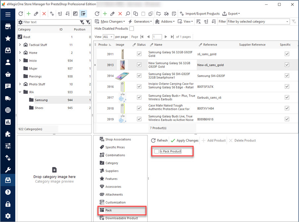The height and width of the screenshot is (222, 299).
Task: Toggle Status checkbox for product 3911
Action: coord(139,54)
